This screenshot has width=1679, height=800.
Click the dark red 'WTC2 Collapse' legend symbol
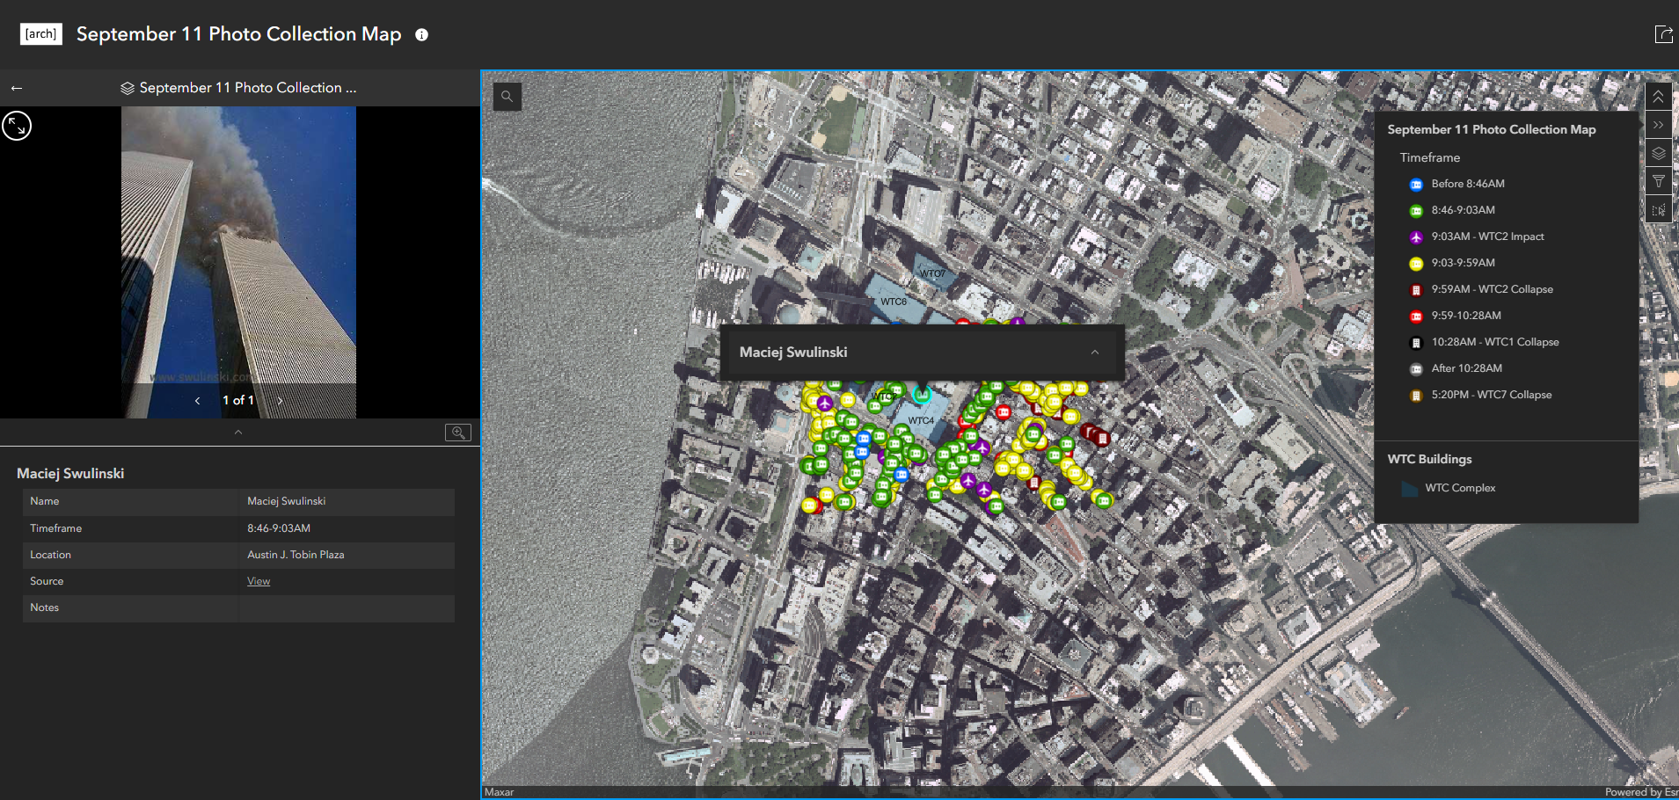pos(1416,290)
